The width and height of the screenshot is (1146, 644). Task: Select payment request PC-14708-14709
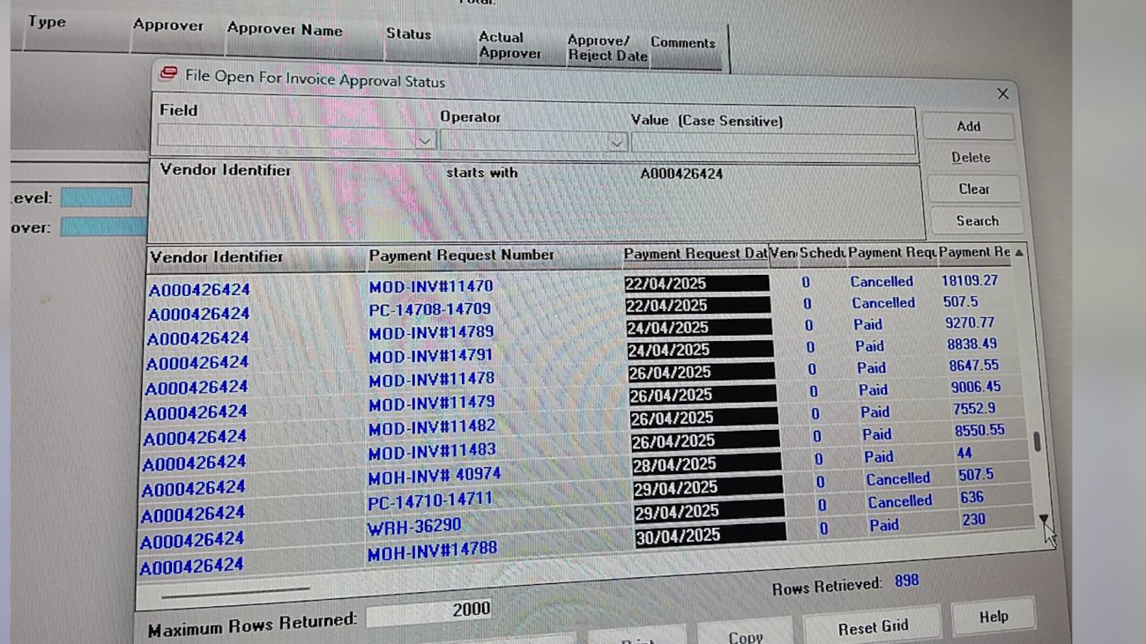pyautogui.click(x=429, y=309)
